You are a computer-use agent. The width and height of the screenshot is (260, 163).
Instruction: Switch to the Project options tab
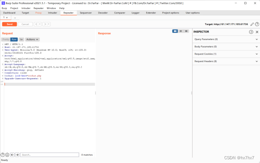tap(171, 13)
